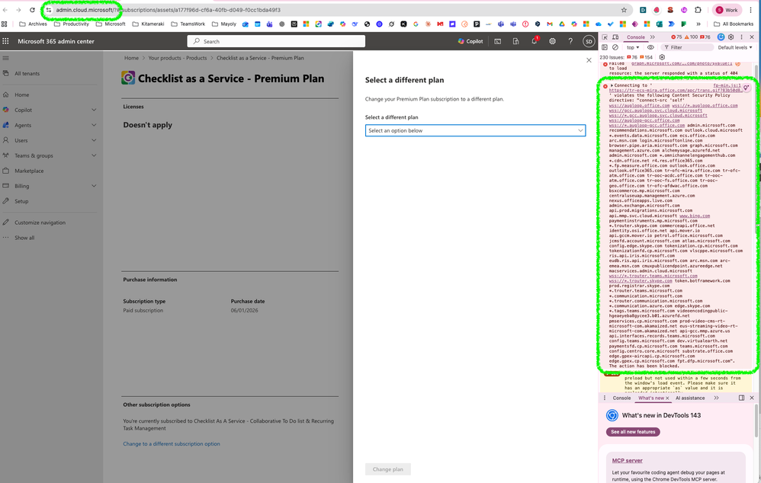Click the 75 errors counter
Viewport: 761px width, 483px height.
click(676, 37)
